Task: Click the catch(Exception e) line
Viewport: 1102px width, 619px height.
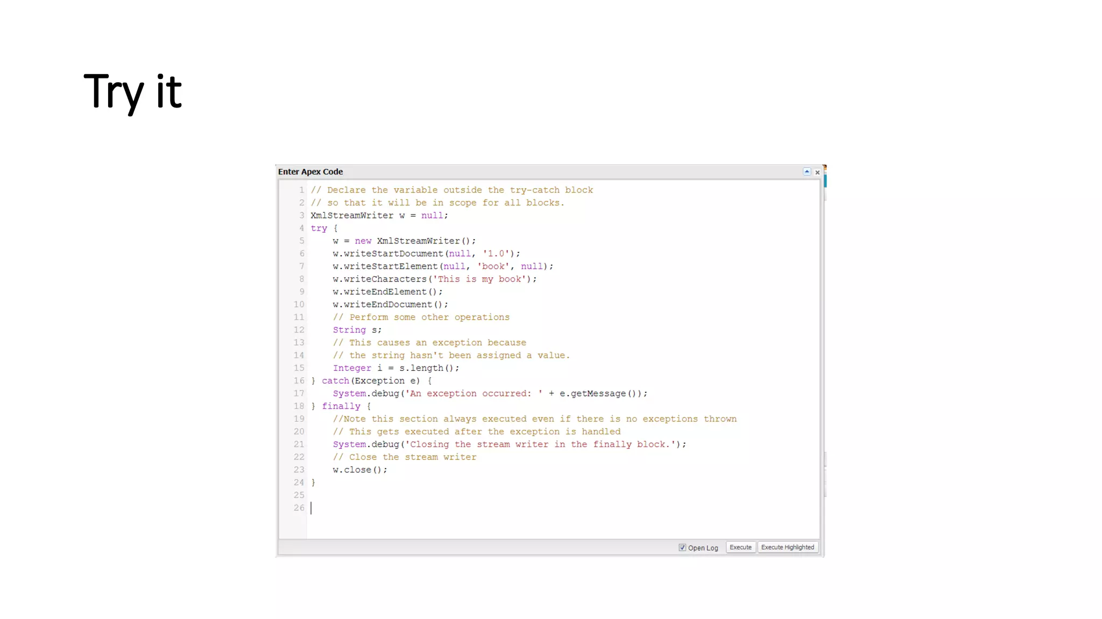Action: (x=371, y=381)
